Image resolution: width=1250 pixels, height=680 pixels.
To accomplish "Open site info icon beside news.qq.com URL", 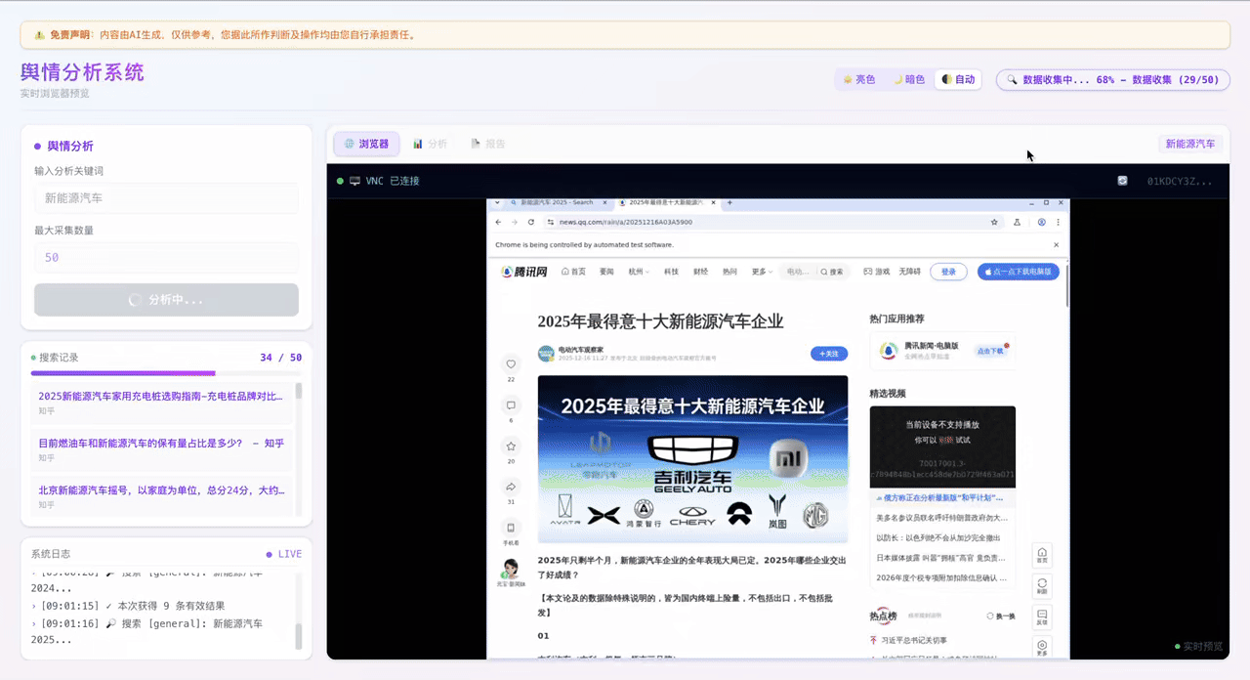I will 551,222.
